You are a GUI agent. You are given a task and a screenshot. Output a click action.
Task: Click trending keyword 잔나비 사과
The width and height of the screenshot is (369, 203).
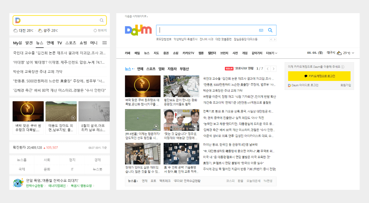click(x=206, y=39)
